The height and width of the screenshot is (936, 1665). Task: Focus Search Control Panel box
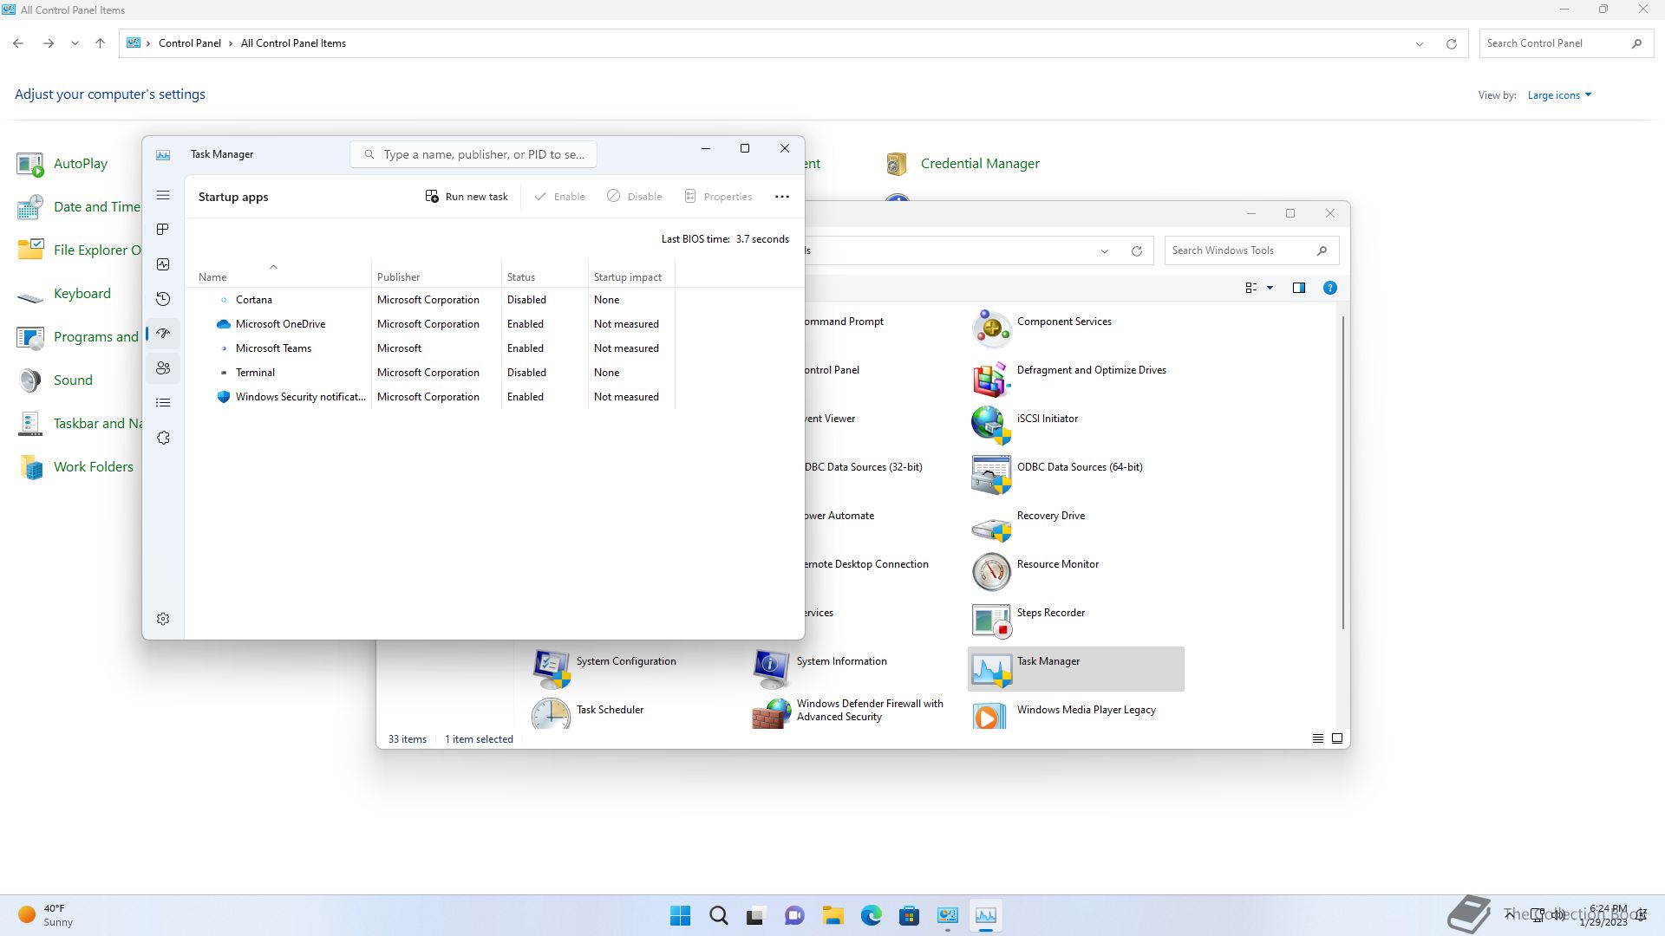pos(1565,43)
